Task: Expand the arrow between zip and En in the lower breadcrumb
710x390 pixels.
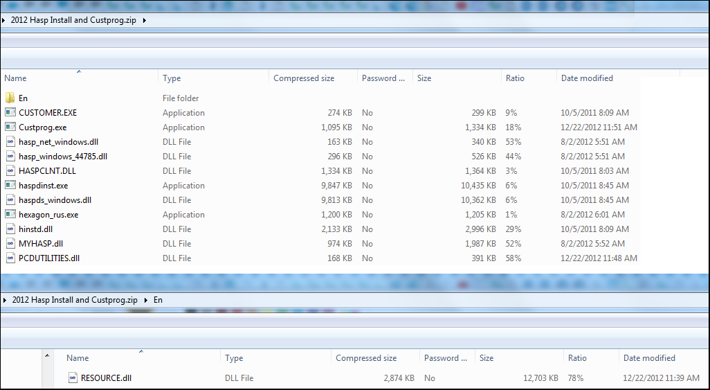Action: click(146, 300)
